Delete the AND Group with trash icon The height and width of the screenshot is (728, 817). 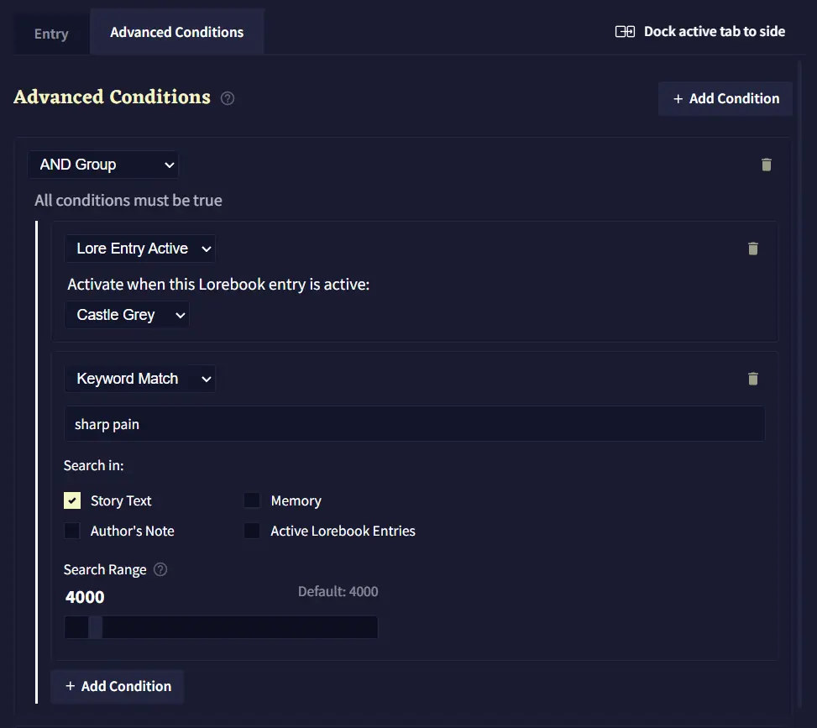coord(766,165)
